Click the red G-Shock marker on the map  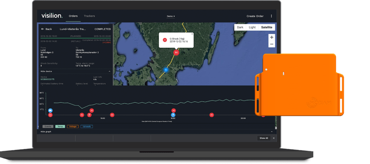pos(176,52)
